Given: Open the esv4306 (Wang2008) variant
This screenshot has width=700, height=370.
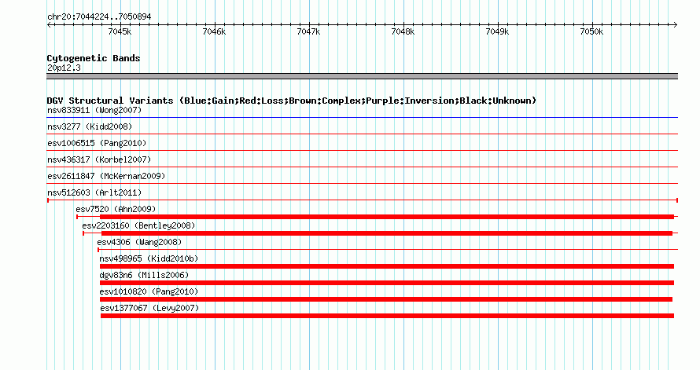Looking at the screenshot, I should click(139, 242).
